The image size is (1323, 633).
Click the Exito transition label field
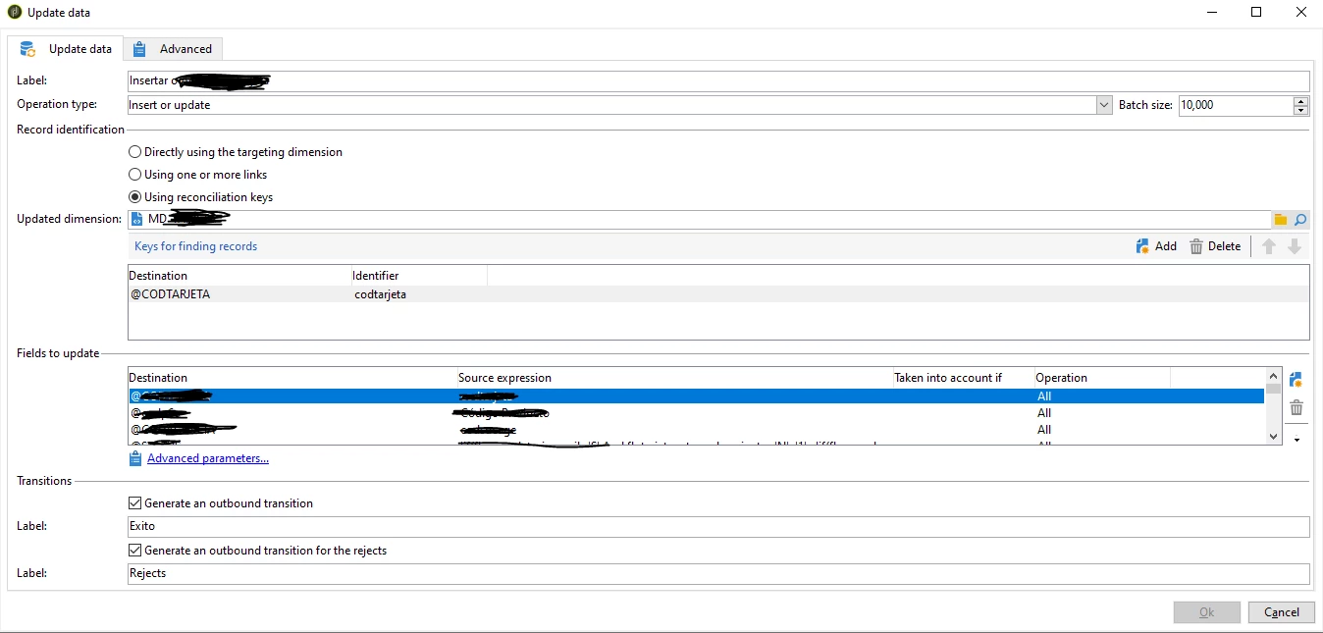pos(718,527)
